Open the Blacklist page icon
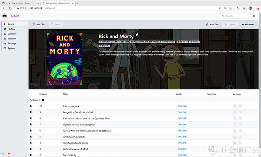 pyautogui.click(x=5, y=39)
